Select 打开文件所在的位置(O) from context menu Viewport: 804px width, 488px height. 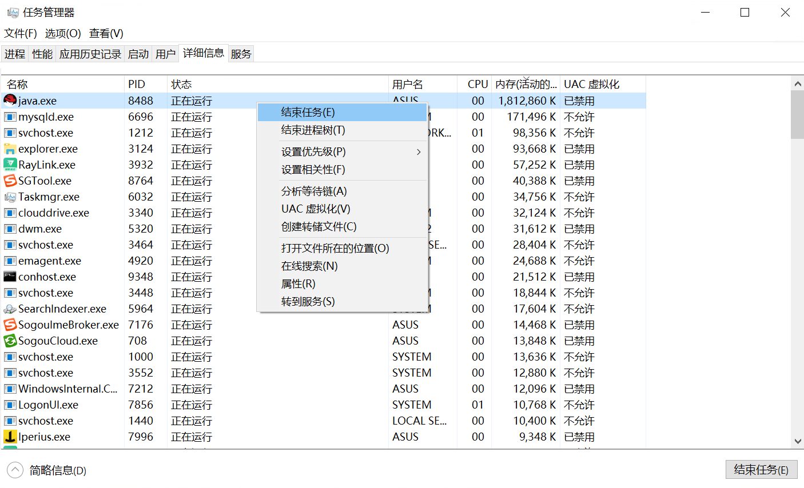pos(335,249)
